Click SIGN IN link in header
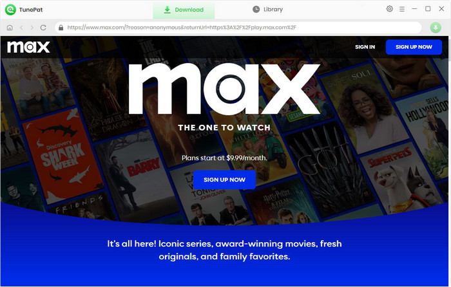This screenshot has width=451, height=287. pyautogui.click(x=365, y=47)
